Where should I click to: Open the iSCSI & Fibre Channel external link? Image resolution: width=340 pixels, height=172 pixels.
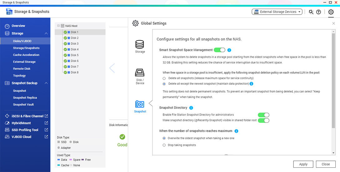(46, 116)
